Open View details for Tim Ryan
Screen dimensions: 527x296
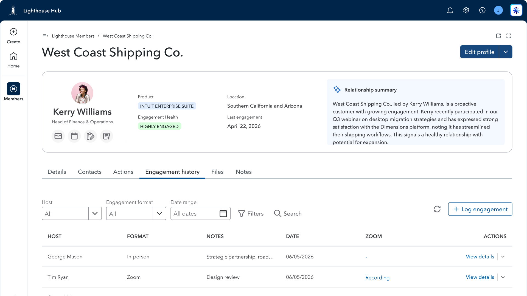coord(480,277)
